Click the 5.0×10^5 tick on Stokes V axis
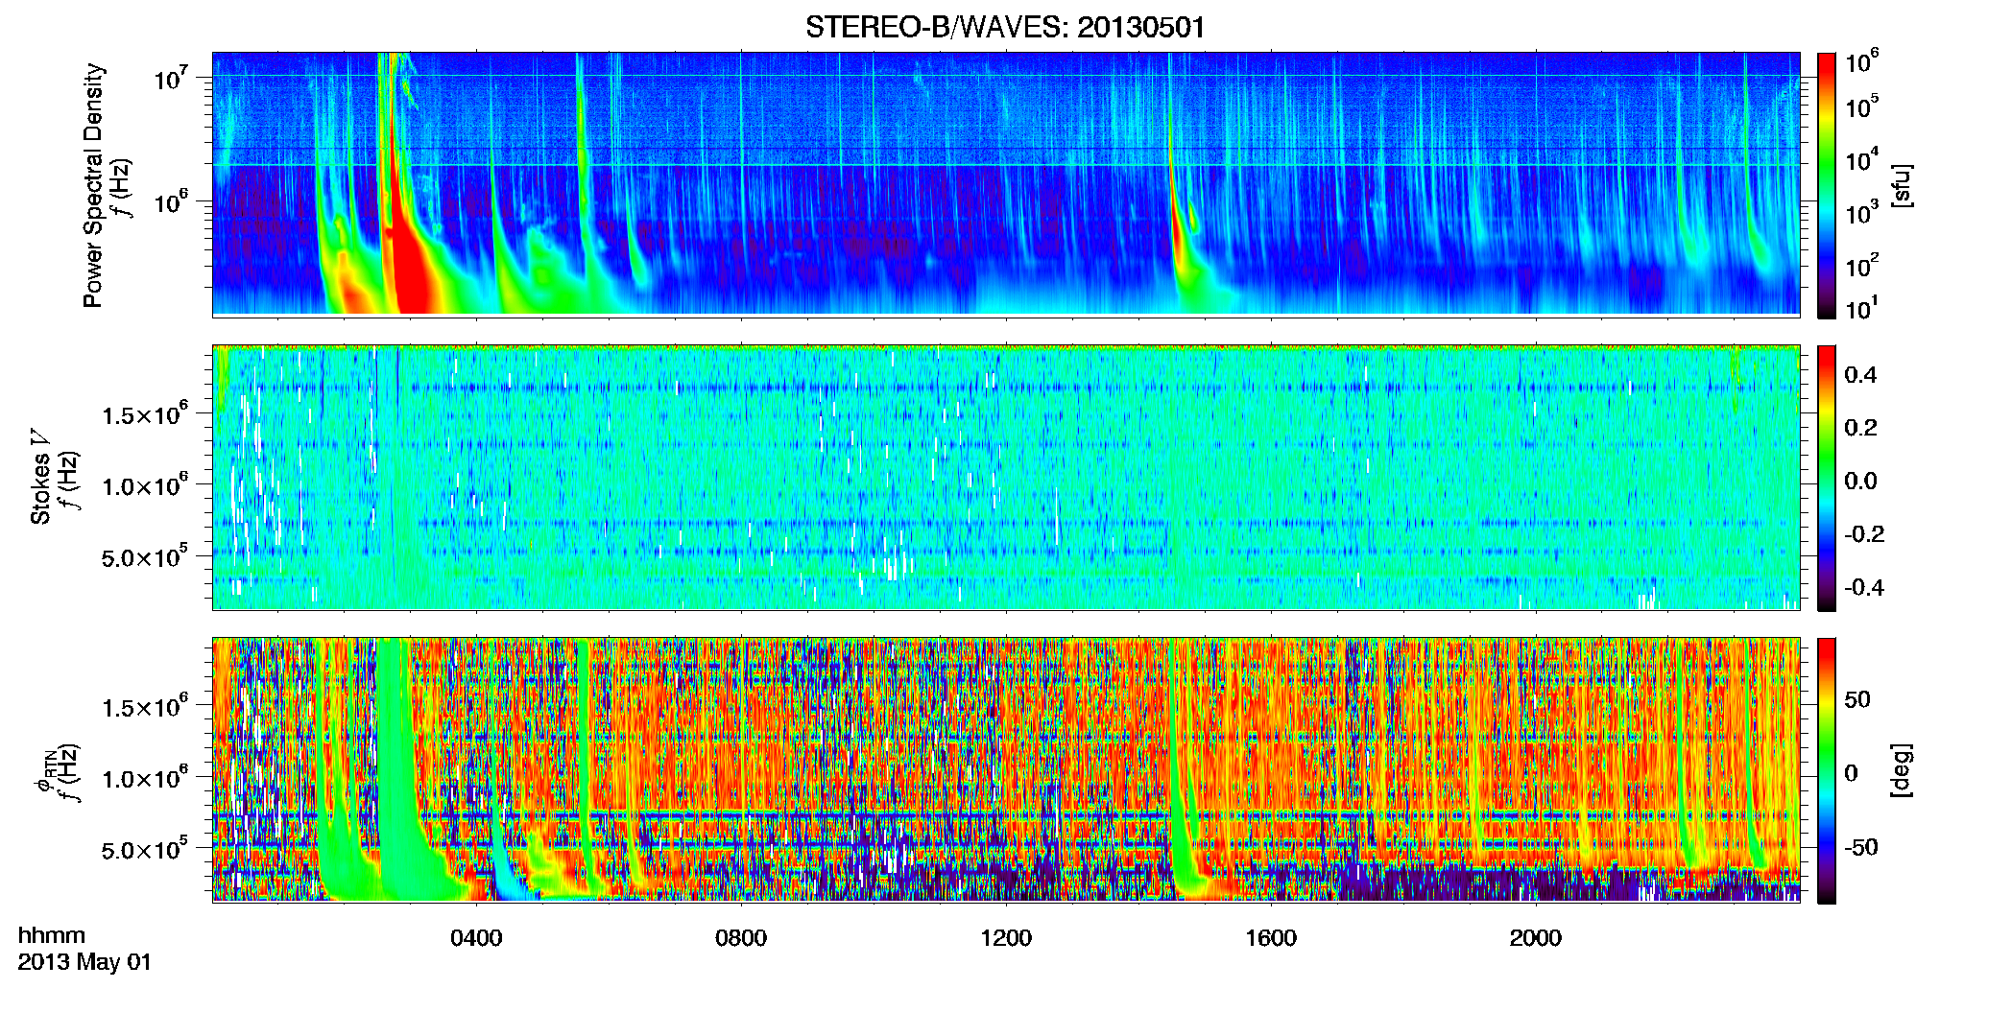The height and width of the screenshot is (1036, 2012). click(x=145, y=556)
